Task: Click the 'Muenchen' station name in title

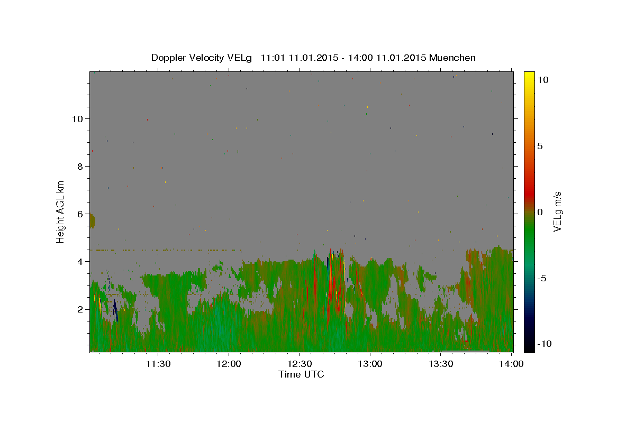Action: click(x=452, y=58)
